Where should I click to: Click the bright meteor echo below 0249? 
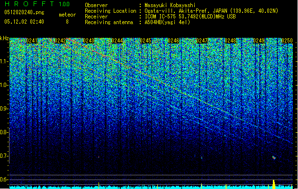coord(274,157)
